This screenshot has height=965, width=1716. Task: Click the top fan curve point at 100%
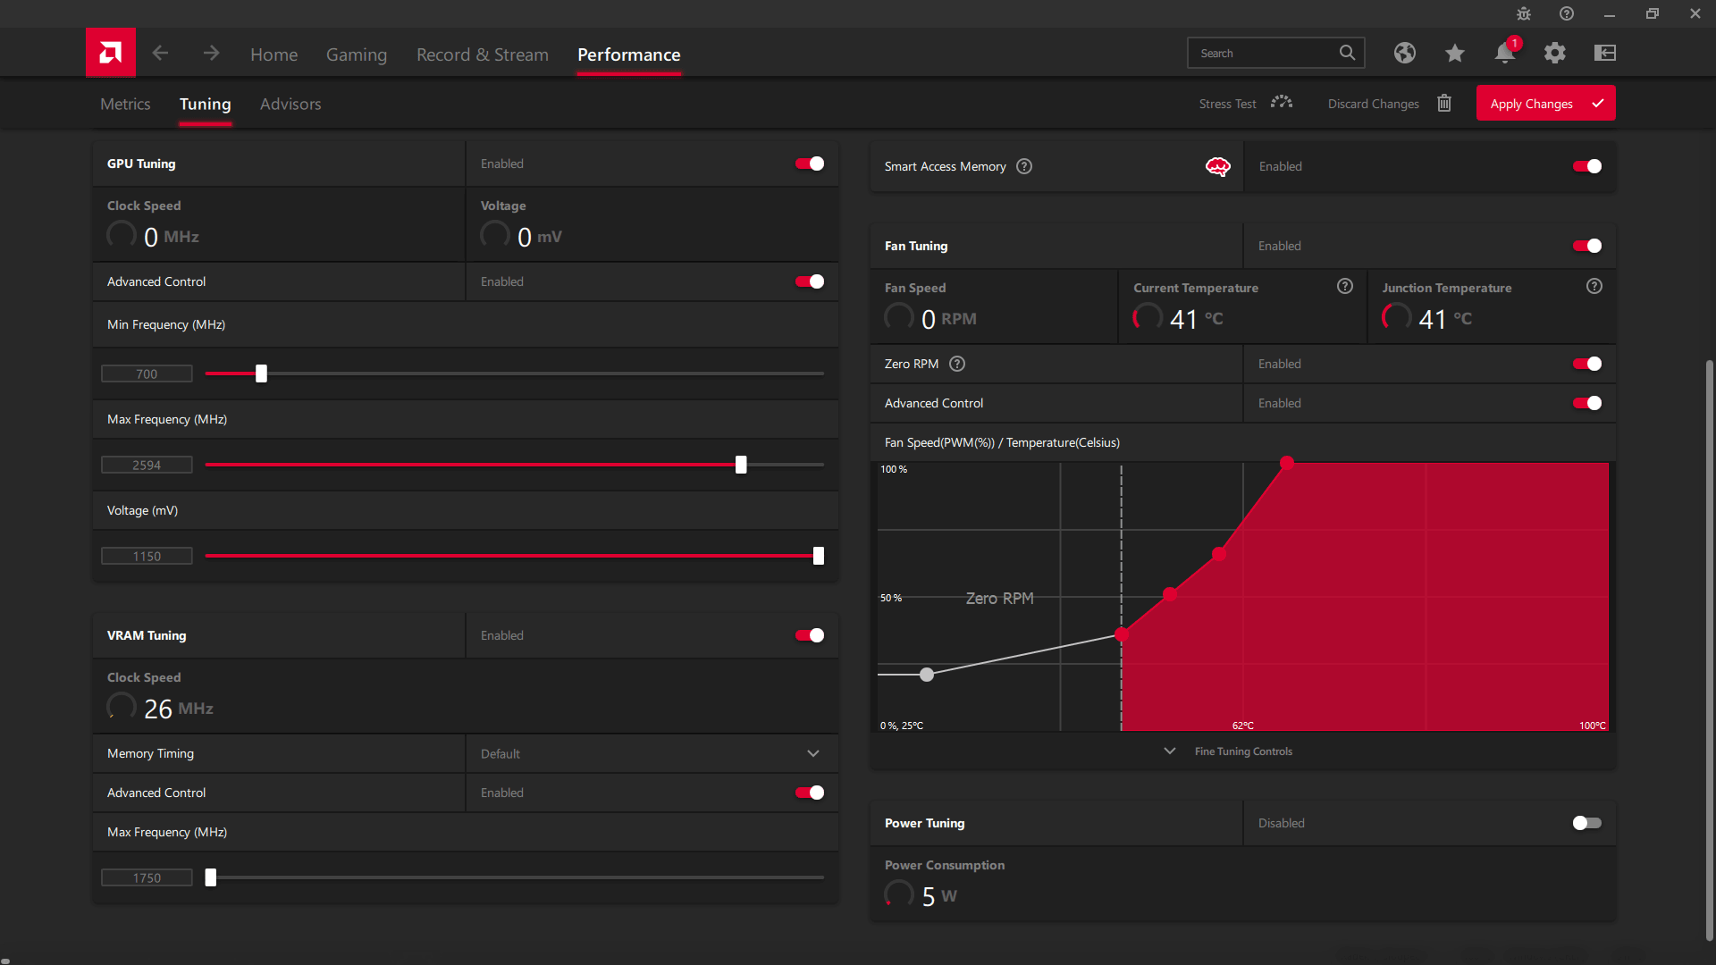1287,463
